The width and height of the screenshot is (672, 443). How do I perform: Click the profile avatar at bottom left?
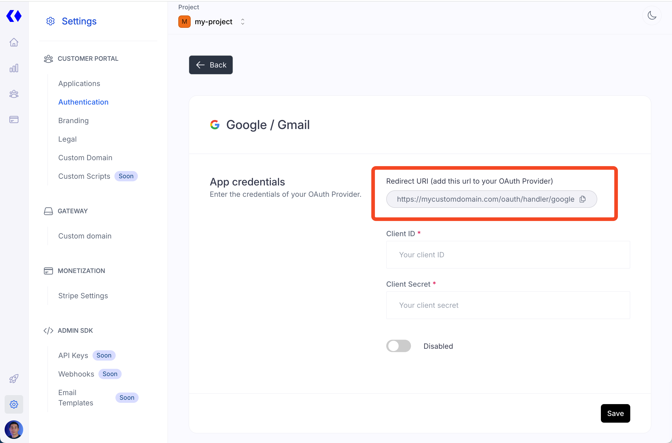[14, 429]
